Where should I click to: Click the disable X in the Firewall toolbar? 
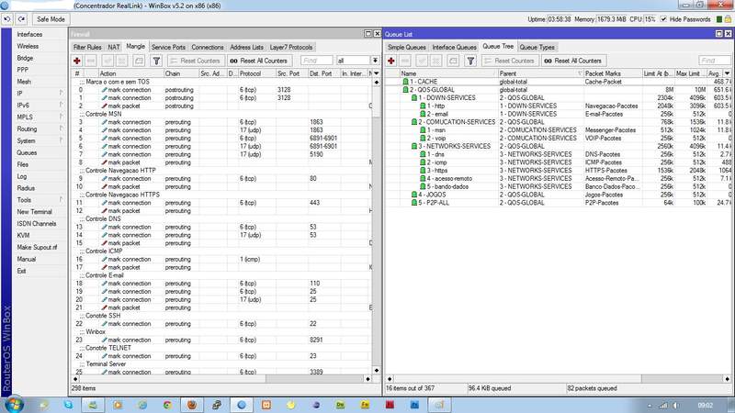pos(122,61)
